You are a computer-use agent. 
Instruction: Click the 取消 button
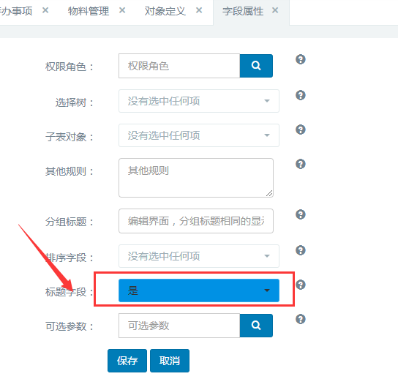(x=170, y=361)
